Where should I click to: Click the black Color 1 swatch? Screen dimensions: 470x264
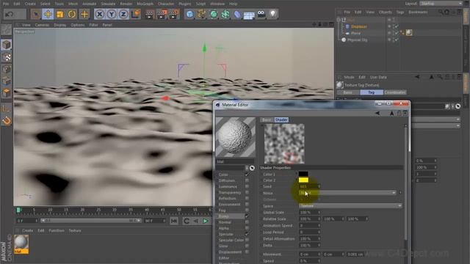(x=303, y=174)
